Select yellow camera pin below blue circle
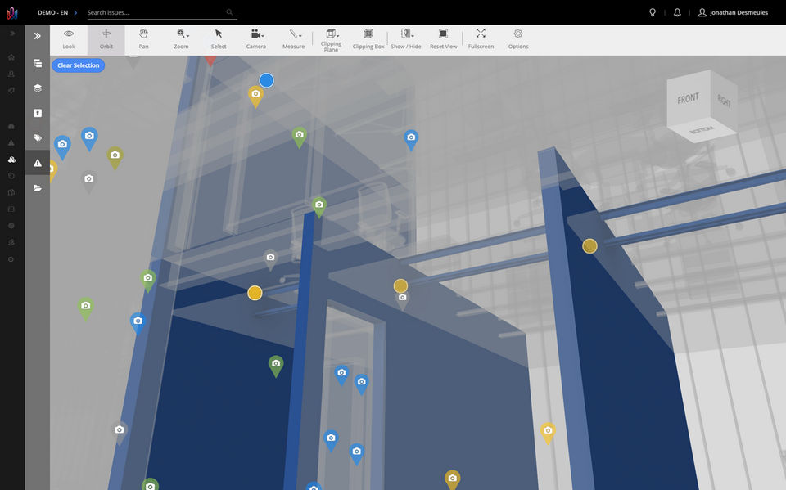This screenshot has height=490, width=786. coord(255,96)
